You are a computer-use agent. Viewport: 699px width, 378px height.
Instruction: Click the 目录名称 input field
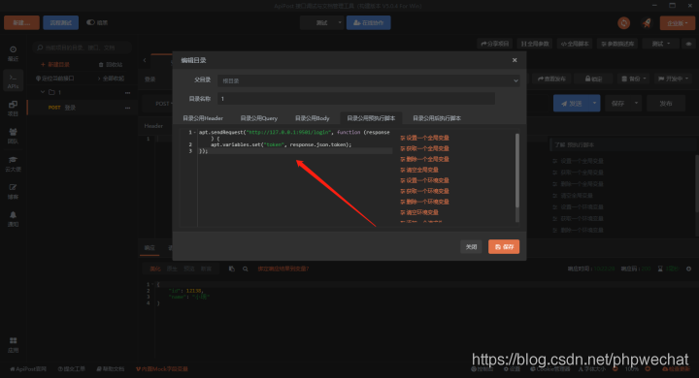coord(356,99)
